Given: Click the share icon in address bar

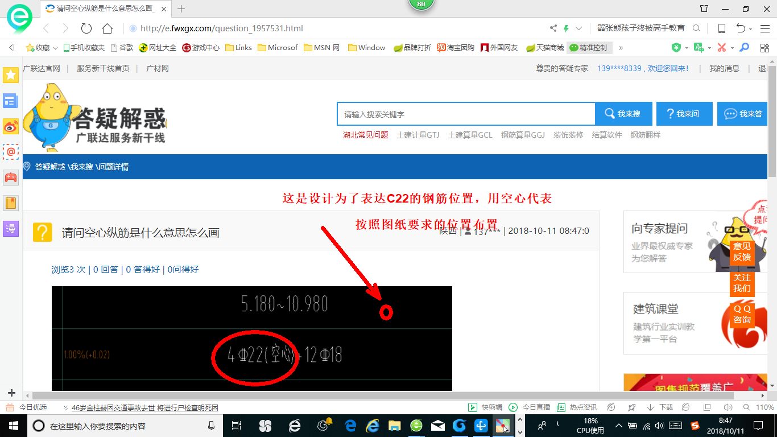Looking at the screenshot, I should (553, 28).
